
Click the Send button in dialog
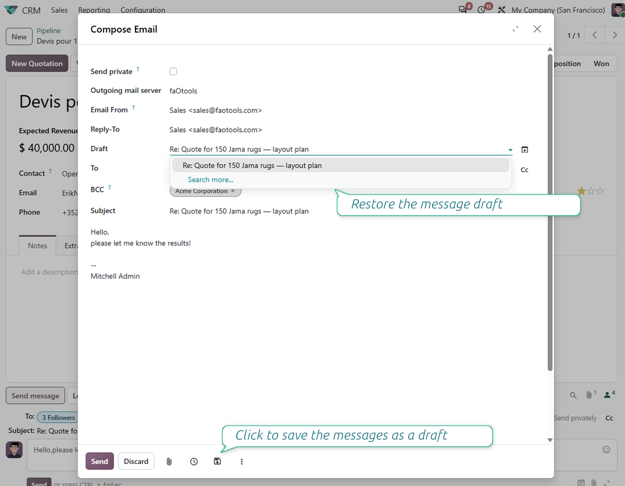click(x=100, y=461)
